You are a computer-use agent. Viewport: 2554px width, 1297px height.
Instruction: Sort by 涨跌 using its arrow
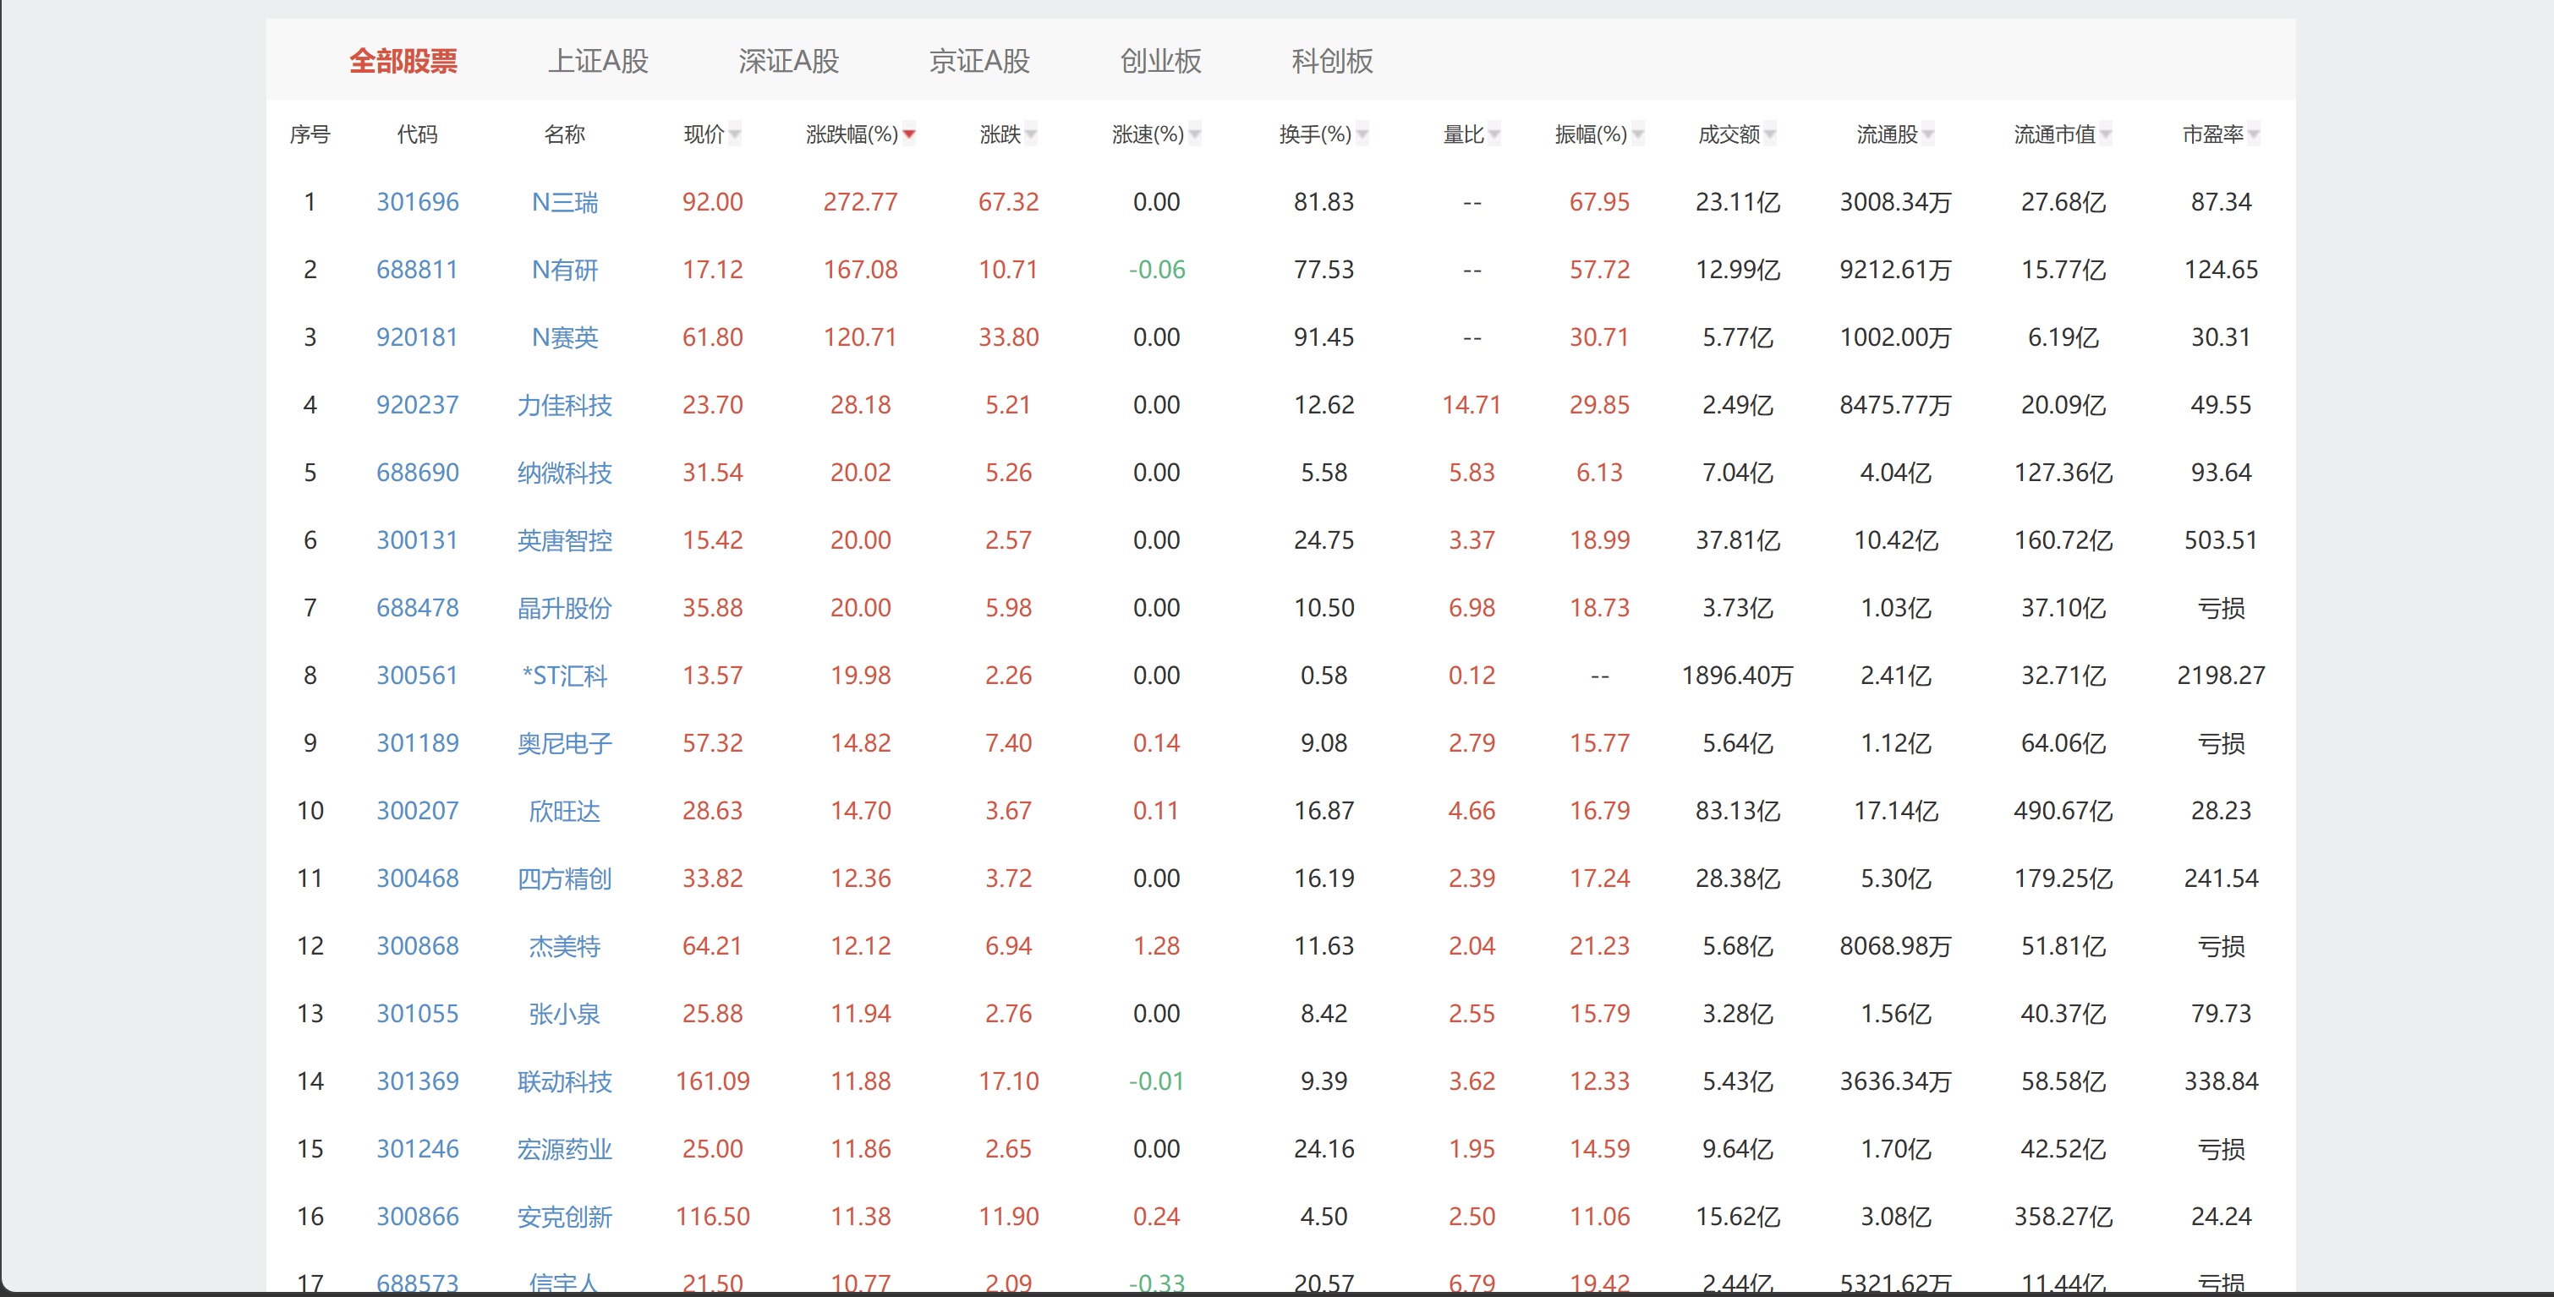tap(1031, 134)
